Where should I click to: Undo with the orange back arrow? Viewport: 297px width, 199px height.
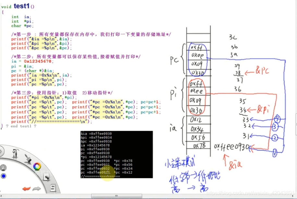click(26, 189)
